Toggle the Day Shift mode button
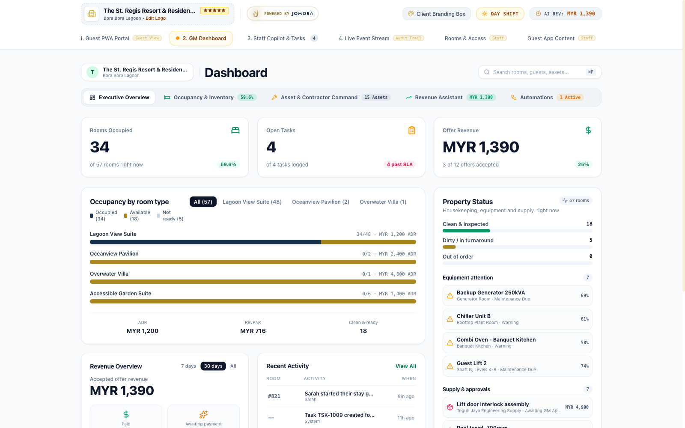 tap(500, 14)
